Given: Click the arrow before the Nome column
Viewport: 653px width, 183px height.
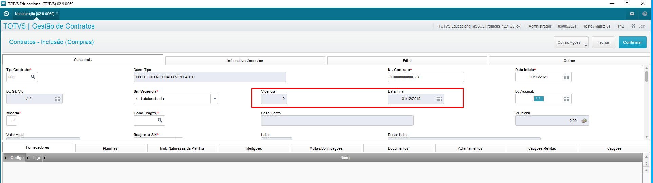Looking at the screenshot, I should [x=44, y=158].
